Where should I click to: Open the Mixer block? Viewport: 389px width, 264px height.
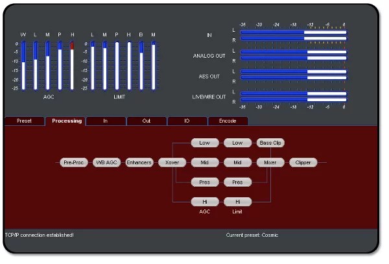pos(270,162)
